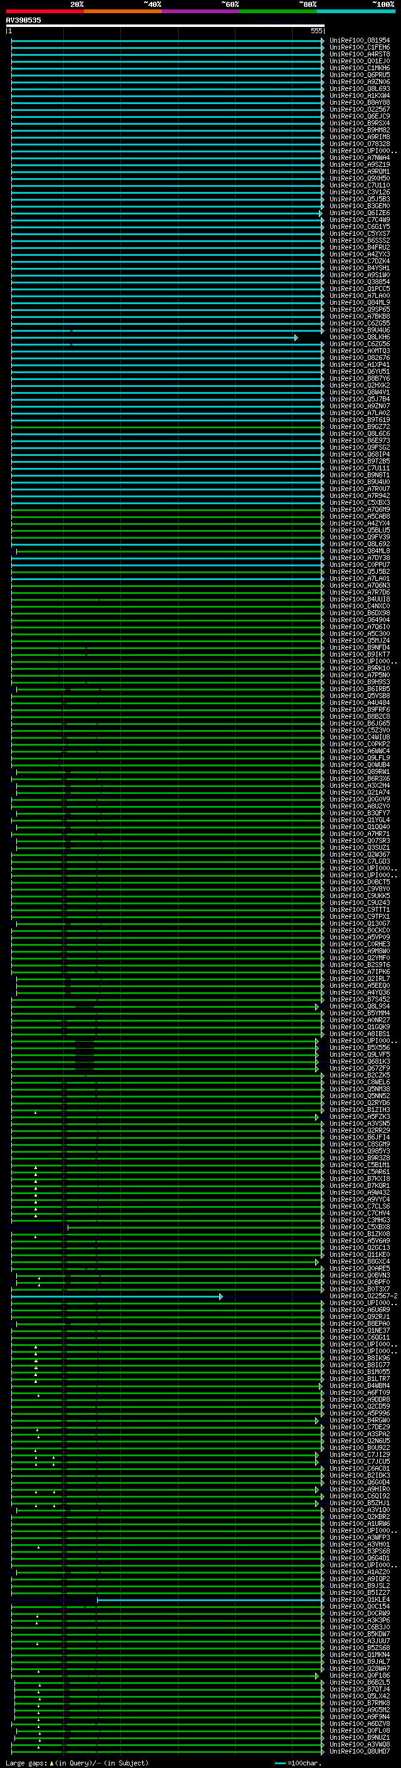
Task: Select hit label UniRef100_Q9LFL9
Action: (x=360, y=758)
